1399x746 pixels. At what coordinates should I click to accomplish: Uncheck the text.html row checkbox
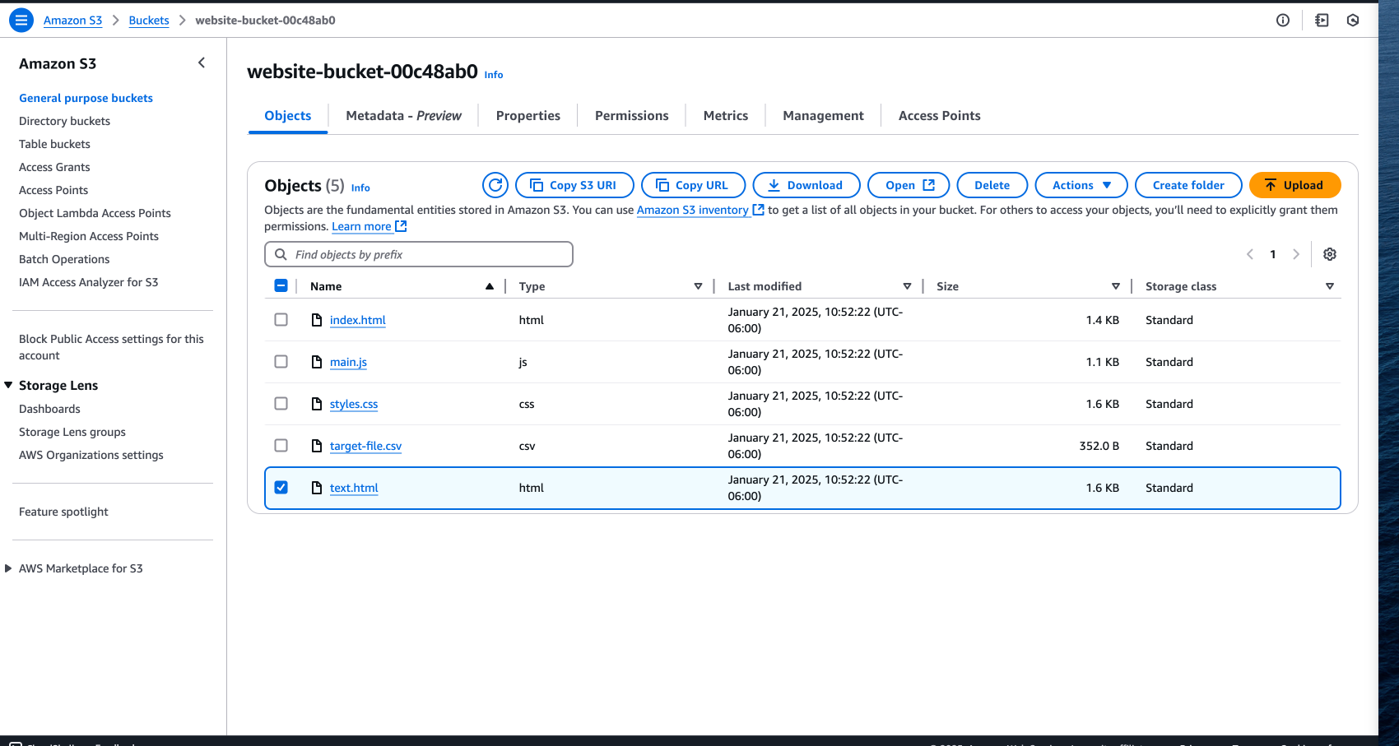point(281,488)
